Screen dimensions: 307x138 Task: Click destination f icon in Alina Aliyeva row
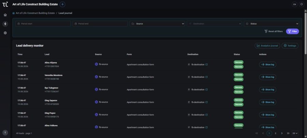[x=189, y=64]
